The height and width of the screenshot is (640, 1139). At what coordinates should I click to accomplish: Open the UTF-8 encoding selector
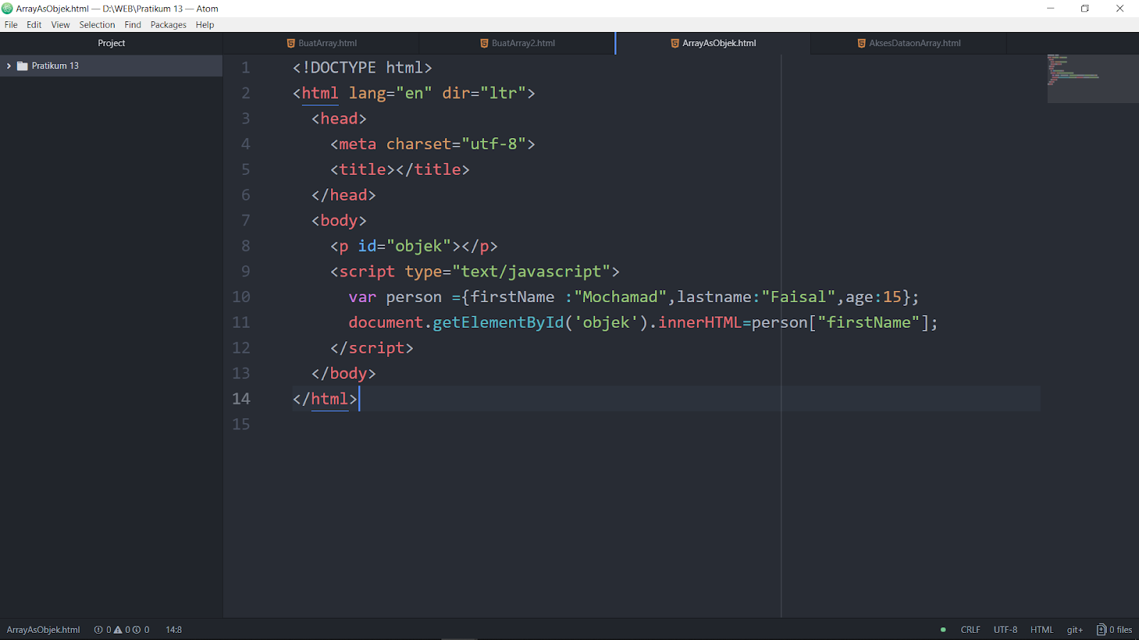tap(1005, 629)
